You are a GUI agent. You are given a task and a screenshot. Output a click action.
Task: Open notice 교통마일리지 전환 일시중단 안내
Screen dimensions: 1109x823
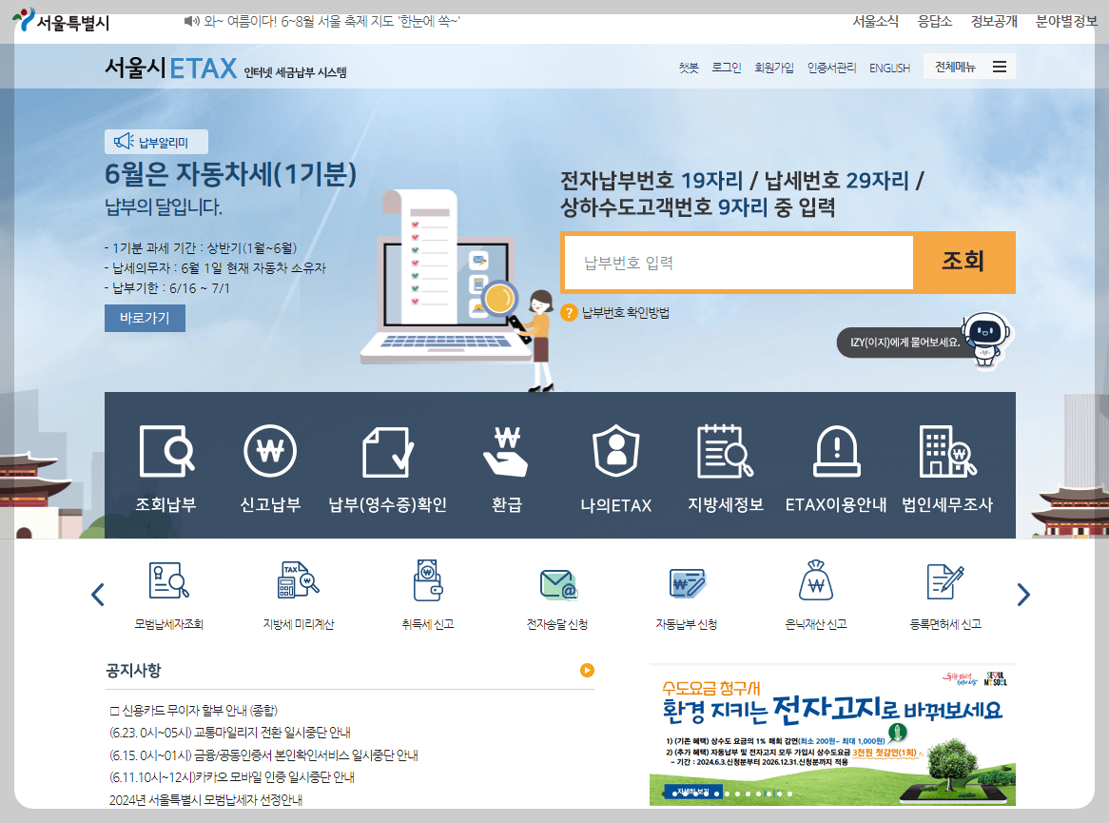click(230, 733)
